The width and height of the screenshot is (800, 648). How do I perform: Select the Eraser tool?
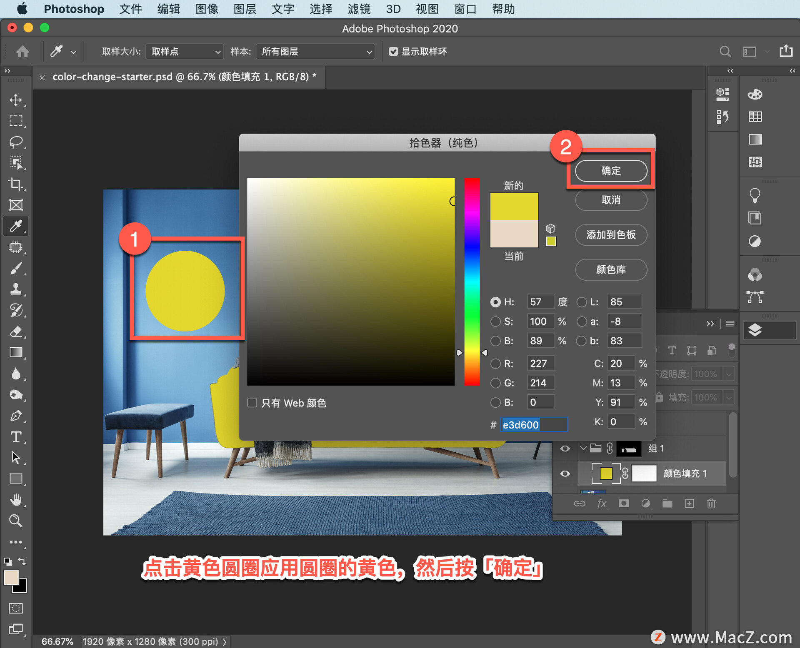tap(16, 331)
